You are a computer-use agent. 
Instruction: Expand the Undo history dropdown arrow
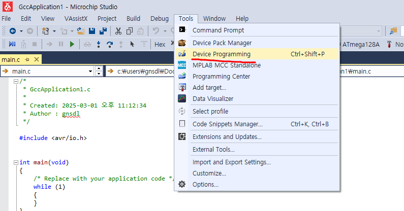coord(165,31)
